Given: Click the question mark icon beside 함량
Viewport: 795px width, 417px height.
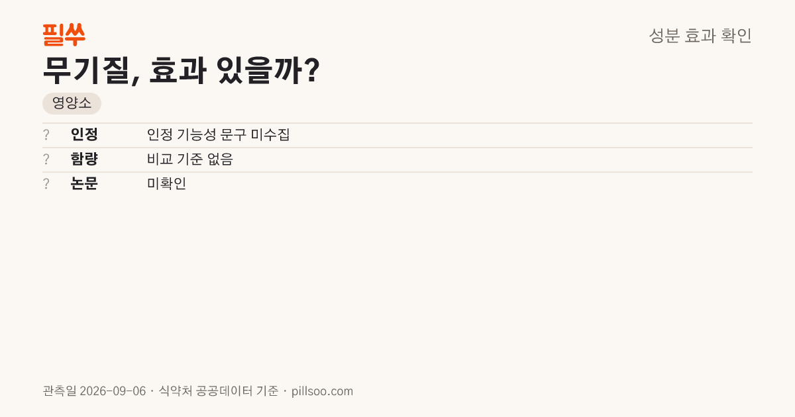Looking at the screenshot, I should pyautogui.click(x=46, y=160).
